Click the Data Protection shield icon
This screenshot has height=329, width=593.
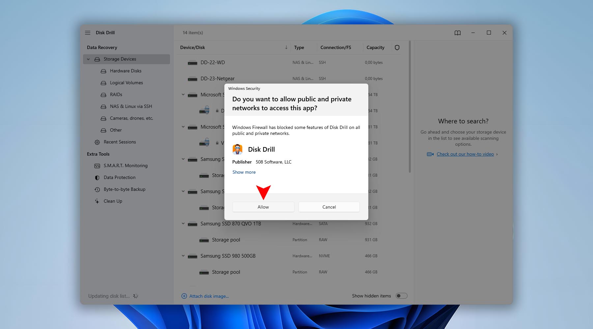[97, 178]
